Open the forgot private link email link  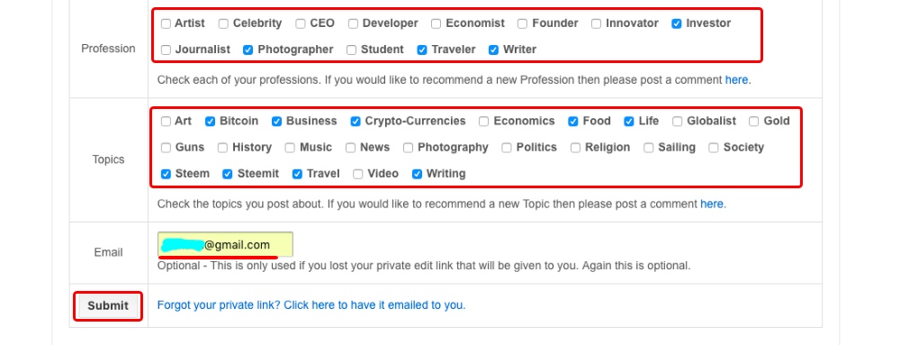coord(311,305)
